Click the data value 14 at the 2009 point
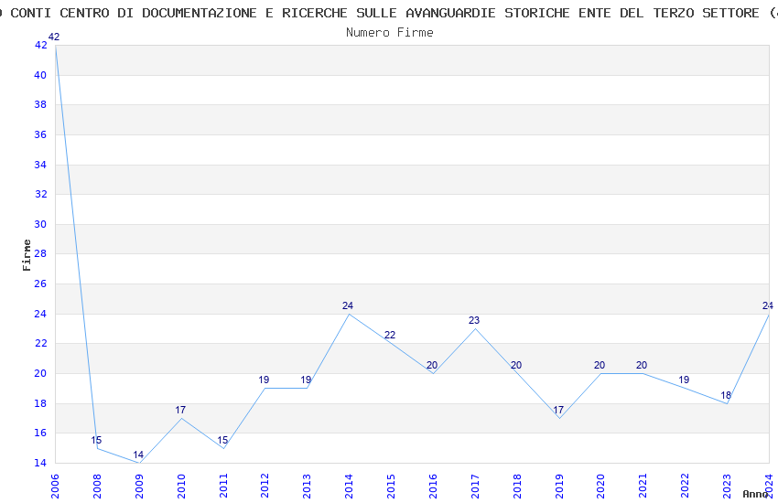Screen dimensions: 778x503 pos(138,455)
